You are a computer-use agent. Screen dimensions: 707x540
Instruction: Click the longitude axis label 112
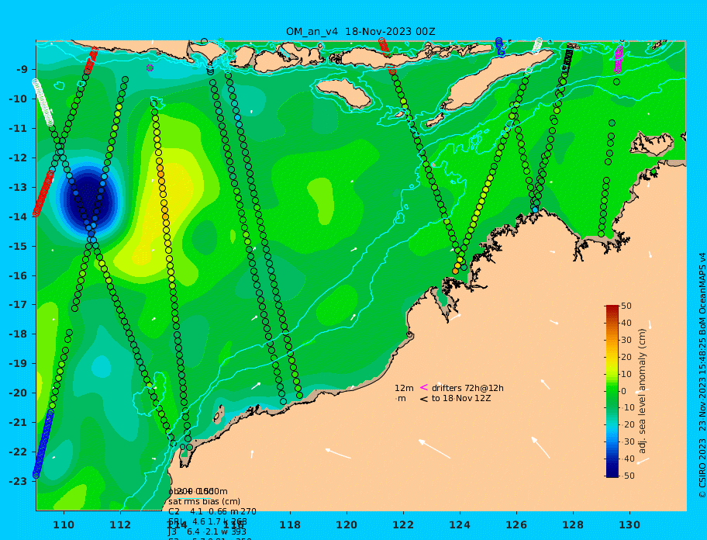(x=120, y=524)
